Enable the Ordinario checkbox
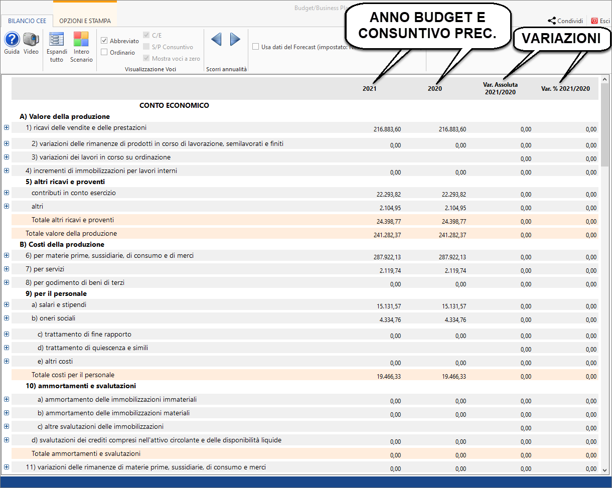The image size is (612, 488). point(104,52)
